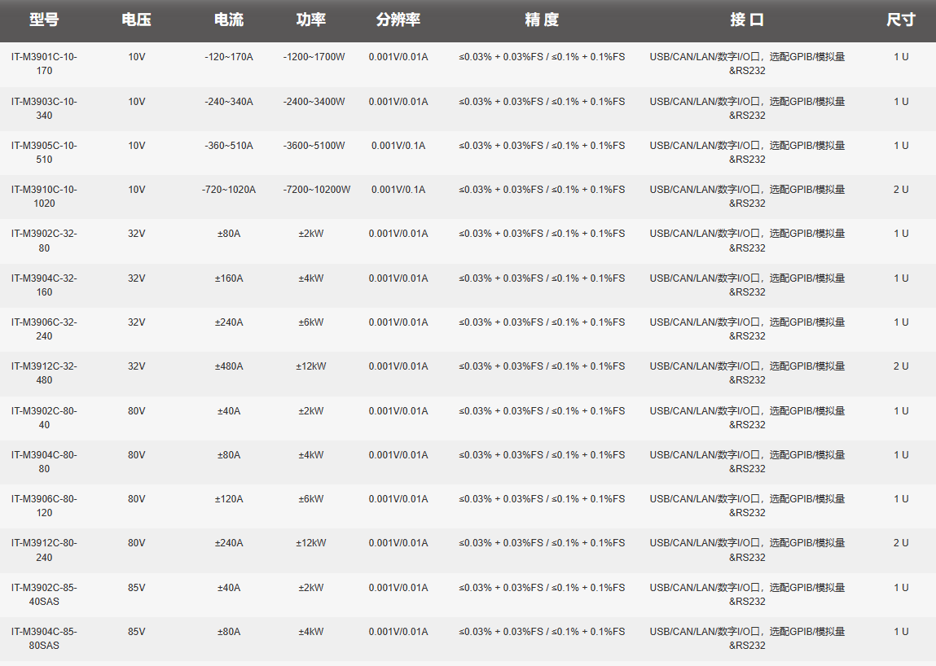This screenshot has width=936, height=666.
Task: Select model IT-M3904C-32-160
Action: click(x=44, y=285)
